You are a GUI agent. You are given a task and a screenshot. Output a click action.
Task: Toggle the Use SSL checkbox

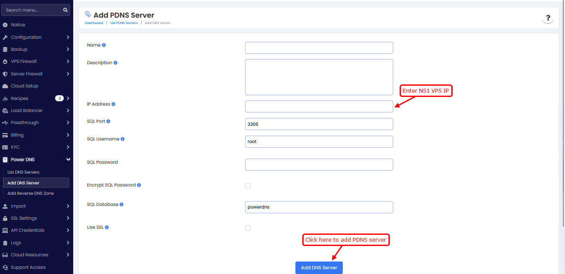coord(248,228)
